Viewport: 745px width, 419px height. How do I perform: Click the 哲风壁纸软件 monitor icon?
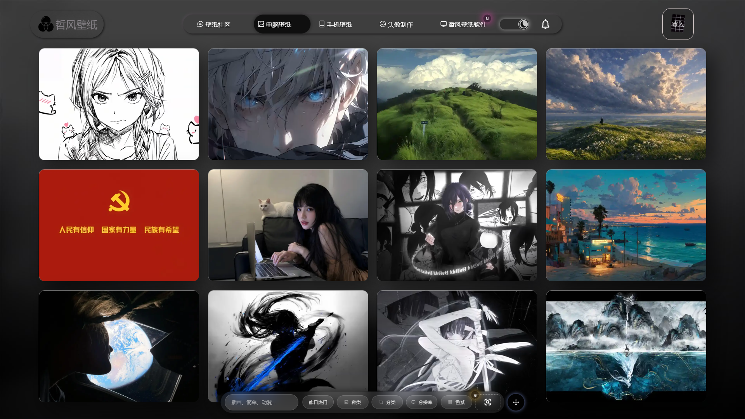tap(444, 24)
